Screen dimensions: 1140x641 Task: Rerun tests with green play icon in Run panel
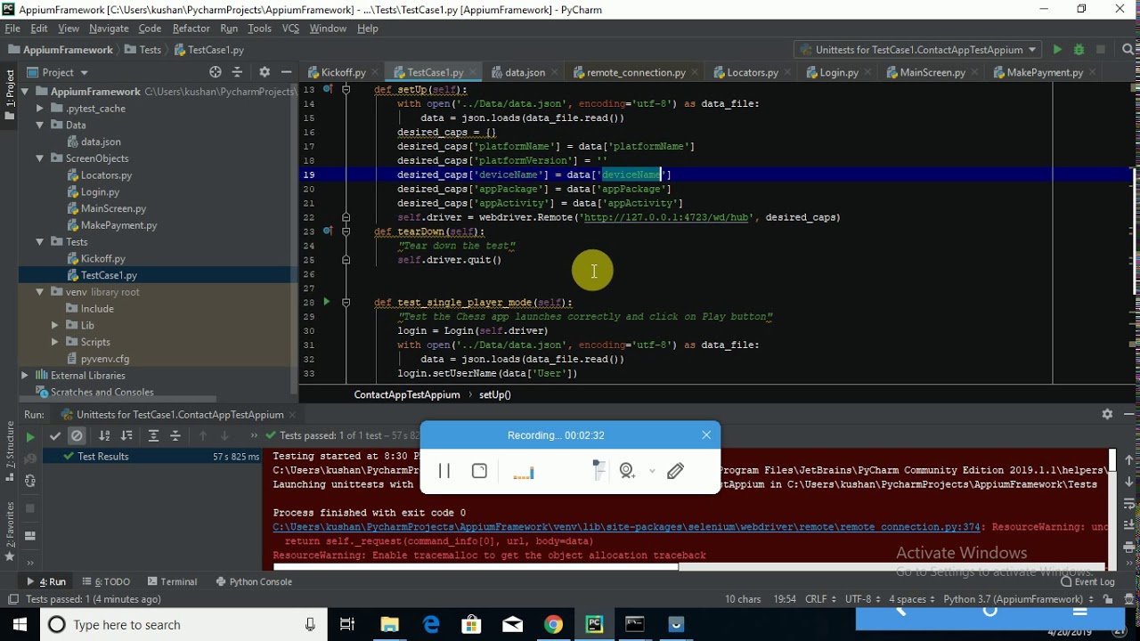[x=30, y=436]
